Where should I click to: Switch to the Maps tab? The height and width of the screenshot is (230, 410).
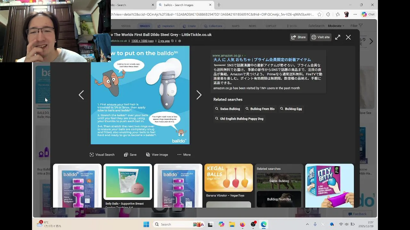click(x=235, y=26)
